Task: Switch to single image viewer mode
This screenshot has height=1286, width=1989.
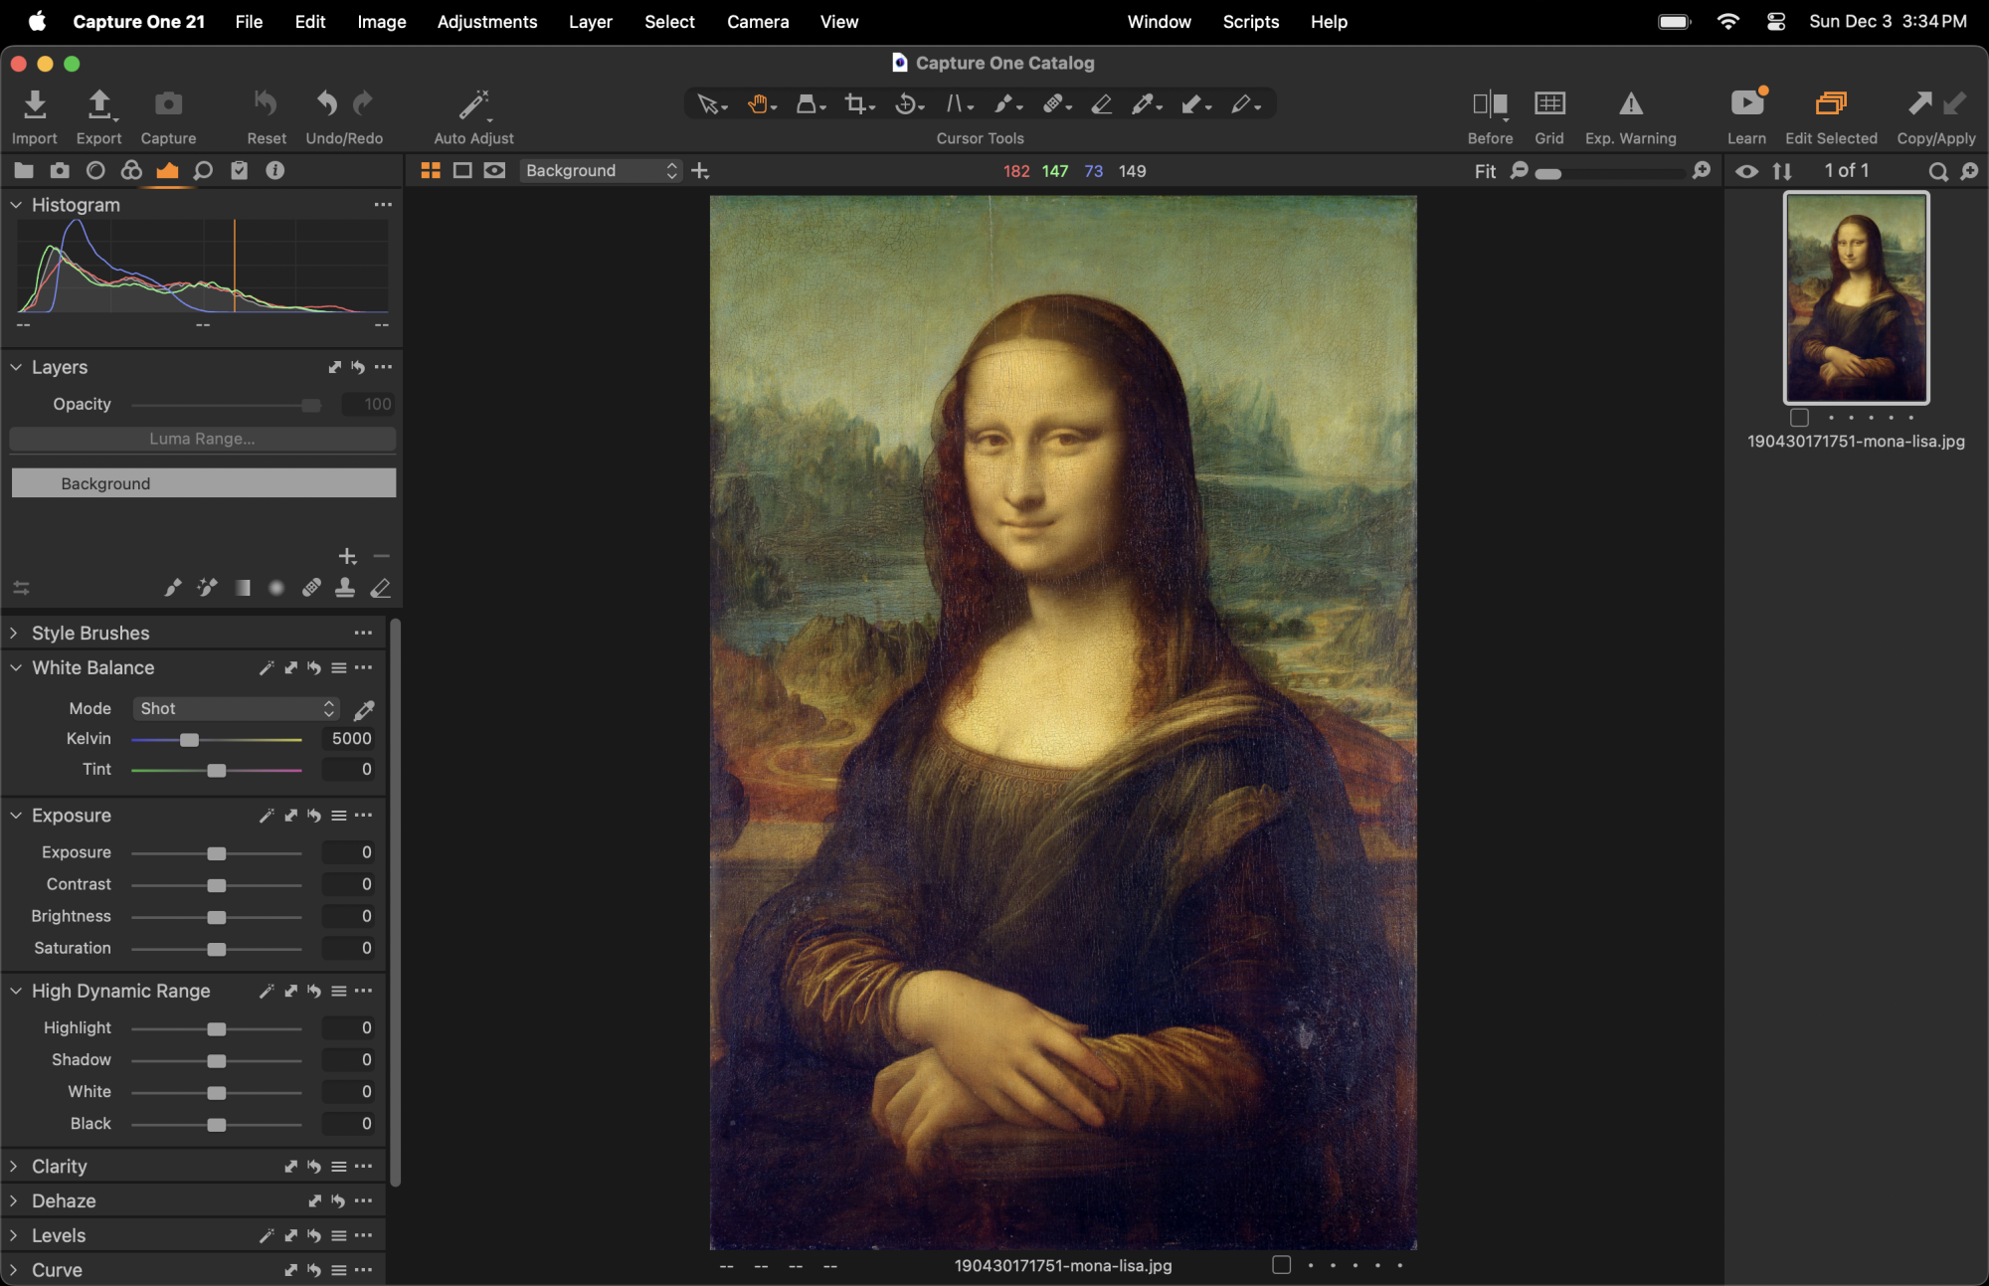Action: [462, 171]
